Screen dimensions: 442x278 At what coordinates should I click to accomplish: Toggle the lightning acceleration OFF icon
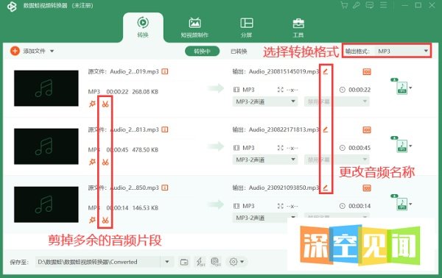(200, 262)
